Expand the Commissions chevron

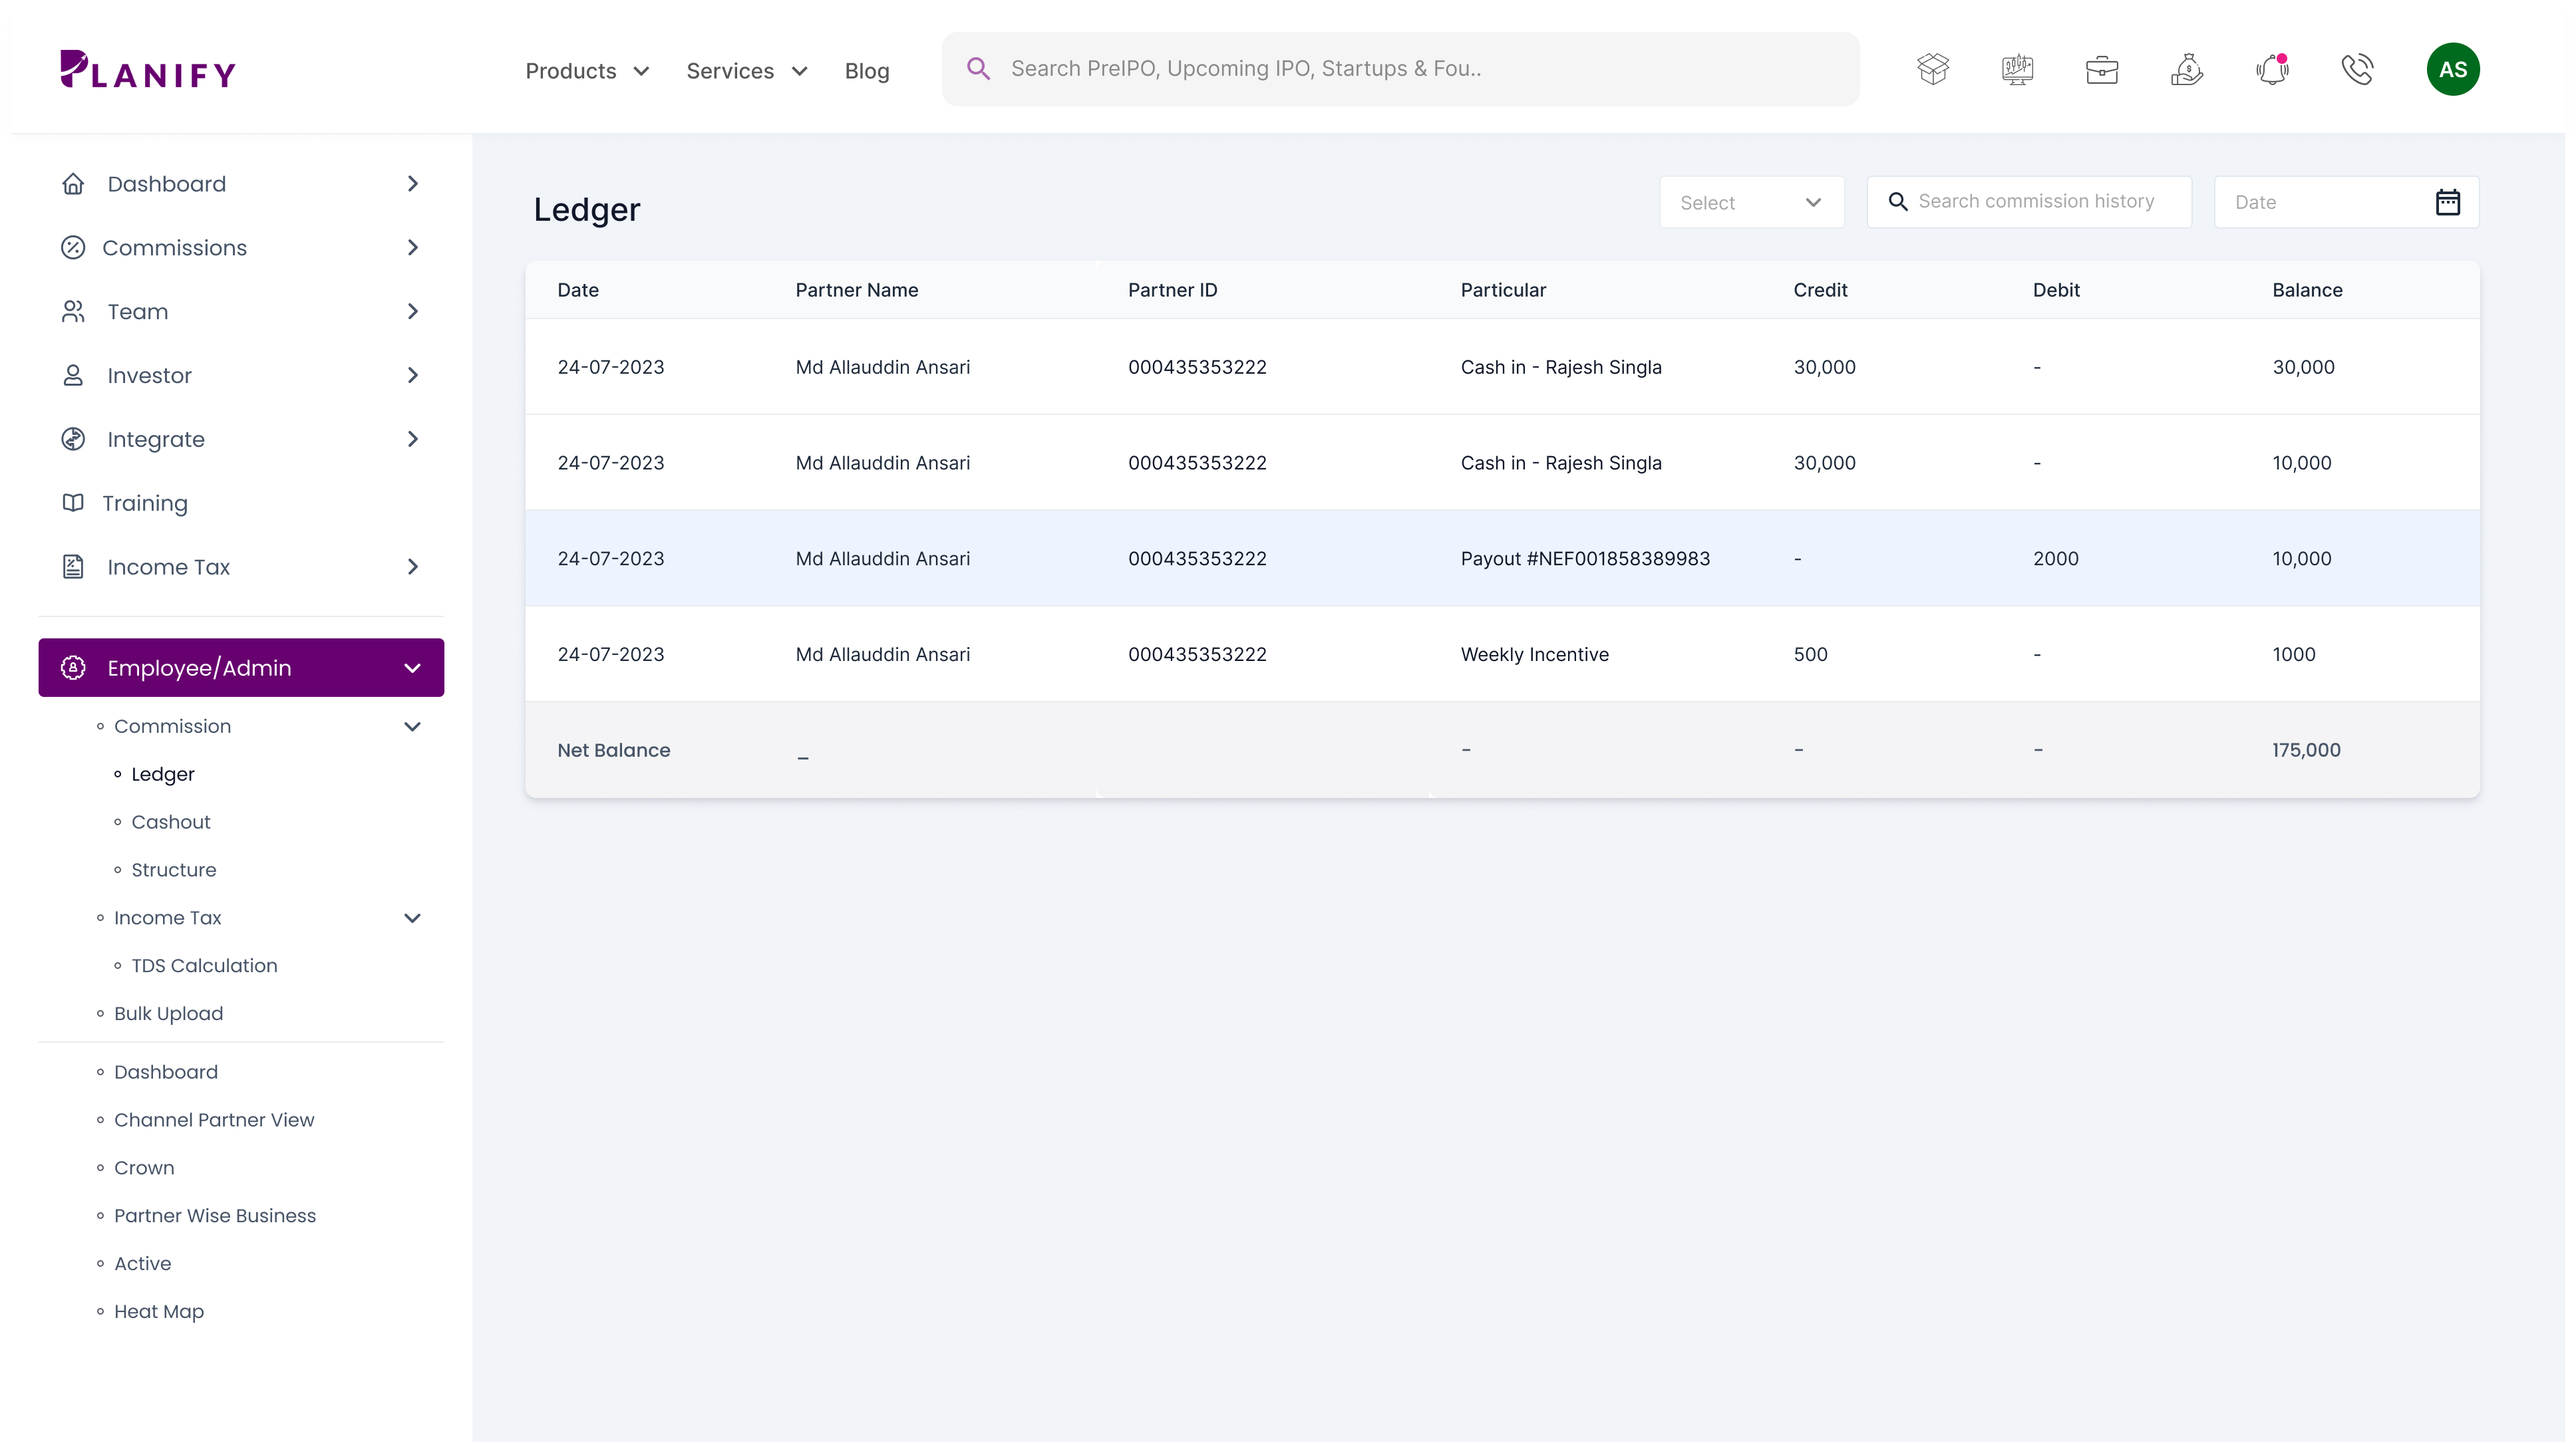pyautogui.click(x=413, y=248)
